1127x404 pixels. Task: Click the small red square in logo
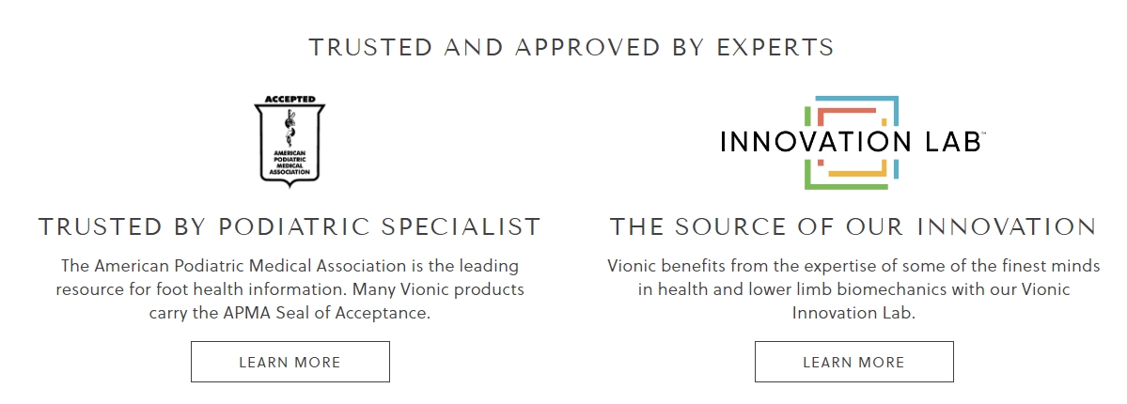tap(821, 163)
